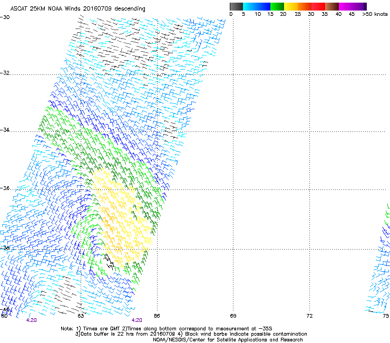390x343 pixels.
Task: Click the black contaminated wind barbs near -38
Action: tap(110, 262)
